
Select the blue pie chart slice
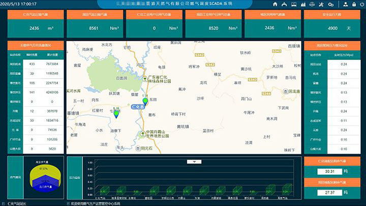[x=45, y=184]
